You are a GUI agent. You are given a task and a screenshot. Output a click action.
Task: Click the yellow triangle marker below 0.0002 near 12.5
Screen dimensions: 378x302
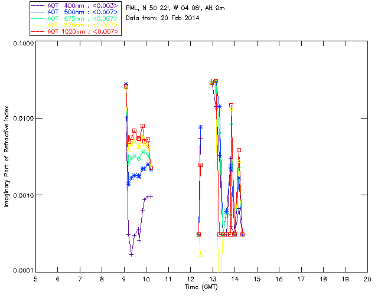(x=201, y=255)
